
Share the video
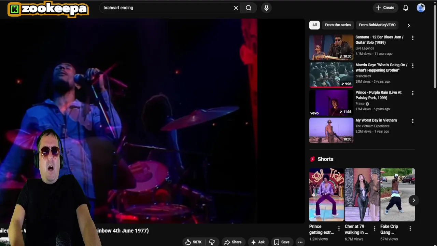(x=233, y=242)
